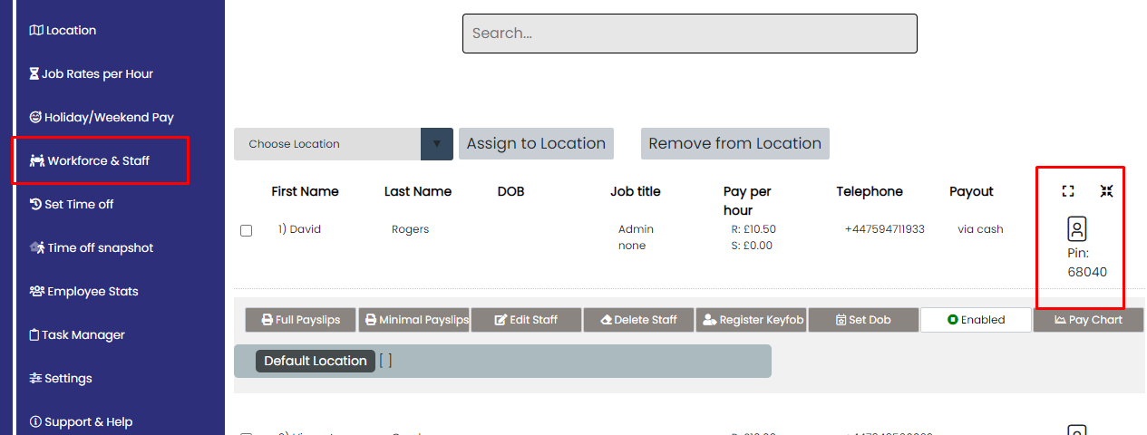Open Employee Stats in sidebar
The width and height of the screenshot is (1147, 435).
click(86, 291)
